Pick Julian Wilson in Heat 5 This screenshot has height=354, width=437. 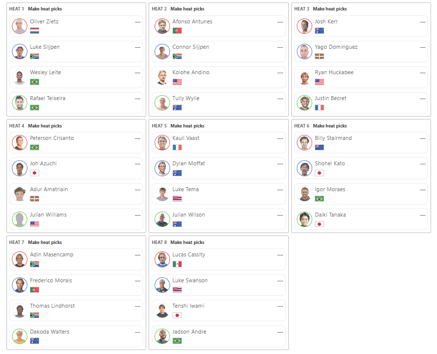click(x=219, y=220)
